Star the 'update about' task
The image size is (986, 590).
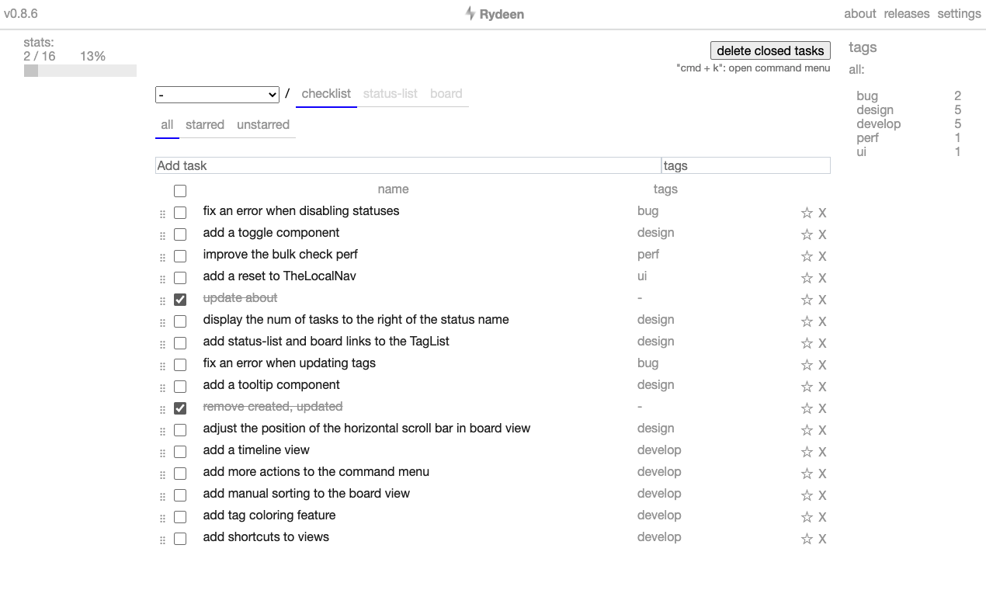point(807,300)
